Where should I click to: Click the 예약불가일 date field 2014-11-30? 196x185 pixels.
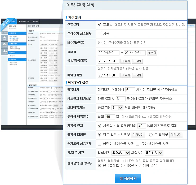coord(109,75)
